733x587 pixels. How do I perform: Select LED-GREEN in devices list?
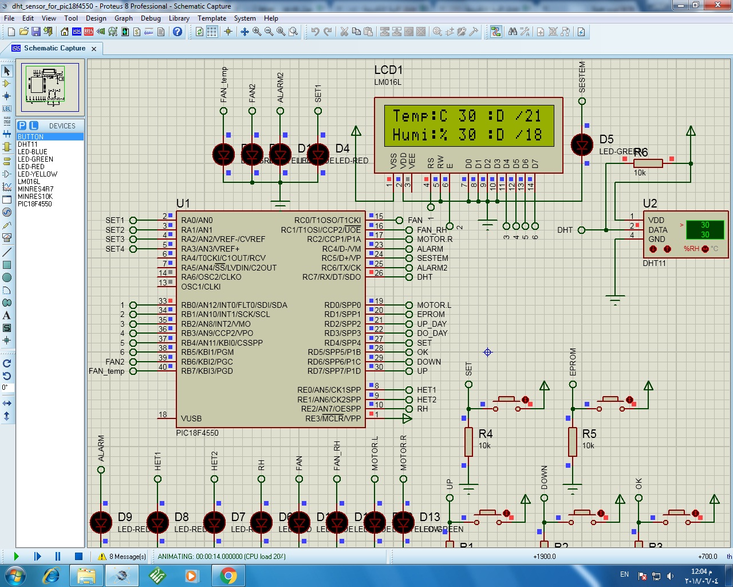coord(36,159)
